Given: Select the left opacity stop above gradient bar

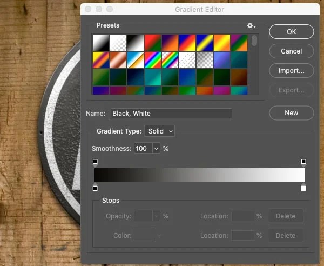Looking at the screenshot, I should pos(95,163).
